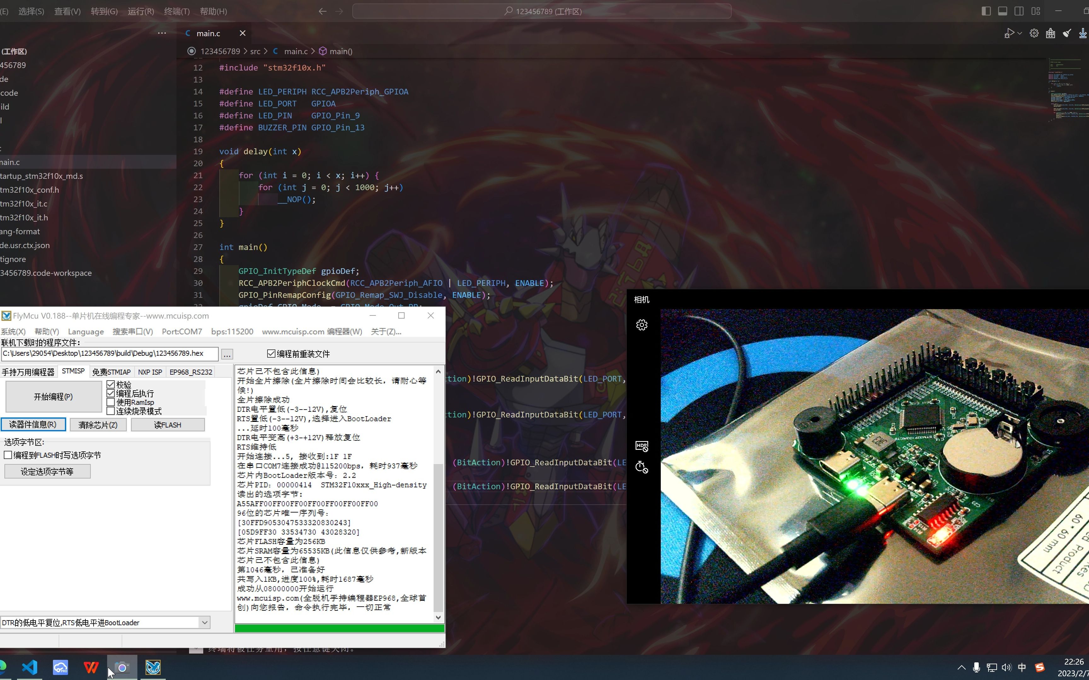Check 编程到FLASH时写选项字节 option
The image size is (1089, 680).
click(x=8, y=455)
